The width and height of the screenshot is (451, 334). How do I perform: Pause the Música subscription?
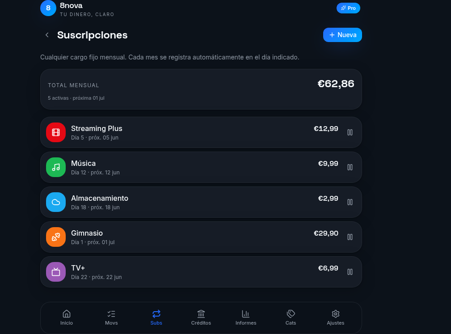(x=350, y=167)
